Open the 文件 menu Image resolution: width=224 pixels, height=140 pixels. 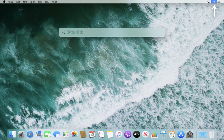[x=18, y=2]
